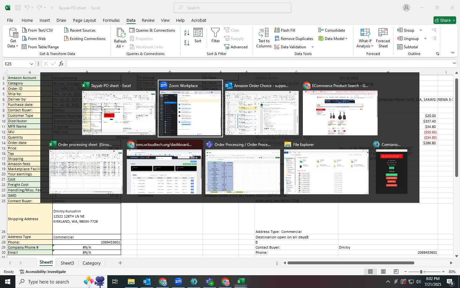
Task: Open the Review ribbon tab
Action: coord(148,20)
